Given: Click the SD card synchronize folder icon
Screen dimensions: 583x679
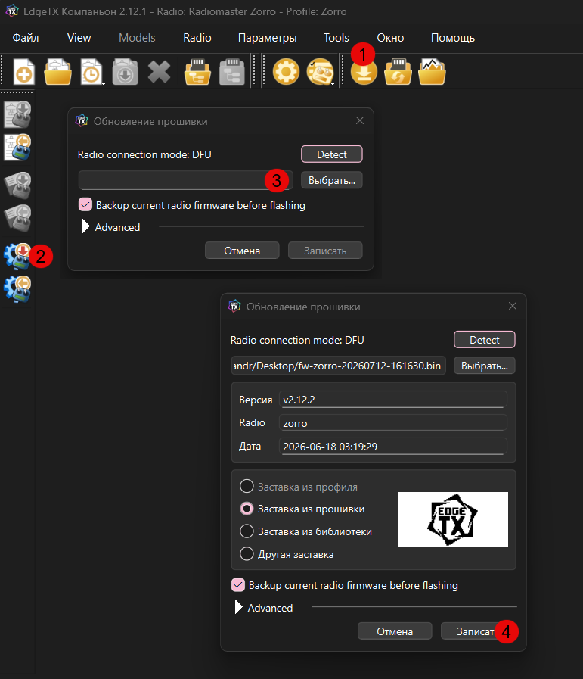Looking at the screenshot, I should tap(398, 71).
